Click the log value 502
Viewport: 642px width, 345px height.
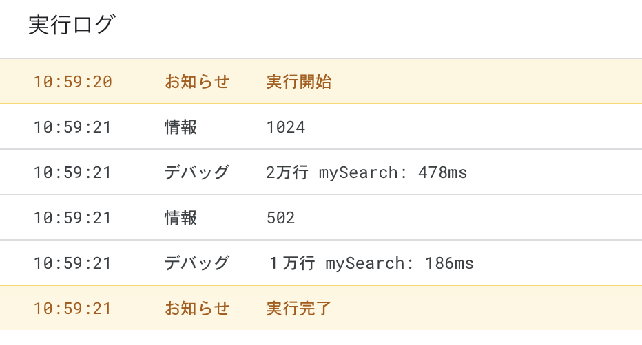[280, 218]
